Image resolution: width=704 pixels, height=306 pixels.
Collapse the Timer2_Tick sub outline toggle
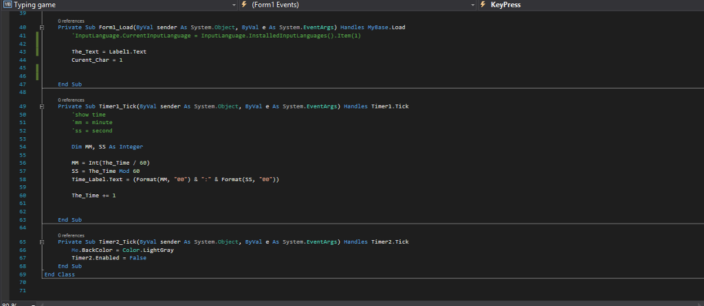(x=42, y=242)
